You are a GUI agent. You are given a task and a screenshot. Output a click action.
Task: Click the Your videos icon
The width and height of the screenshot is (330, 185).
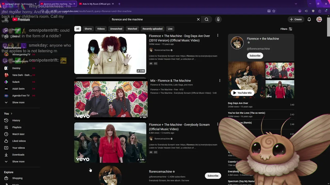[x=6, y=148]
